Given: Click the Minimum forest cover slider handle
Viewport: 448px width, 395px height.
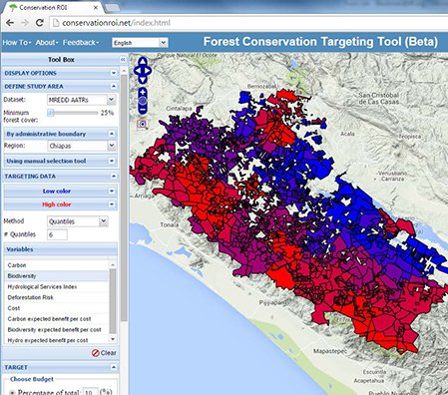Looking at the screenshot, I should coord(51,113).
